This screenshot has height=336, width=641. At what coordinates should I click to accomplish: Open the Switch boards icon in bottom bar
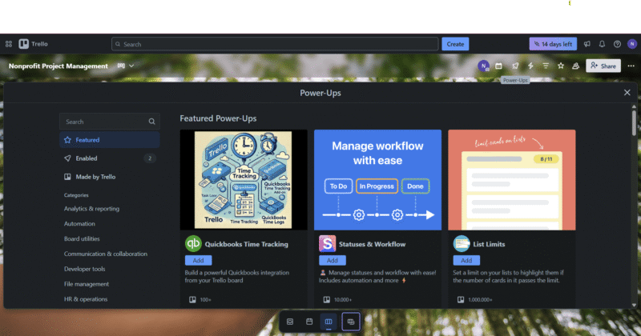[x=351, y=322]
